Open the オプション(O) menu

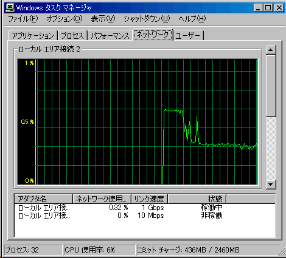coord(65,19)
